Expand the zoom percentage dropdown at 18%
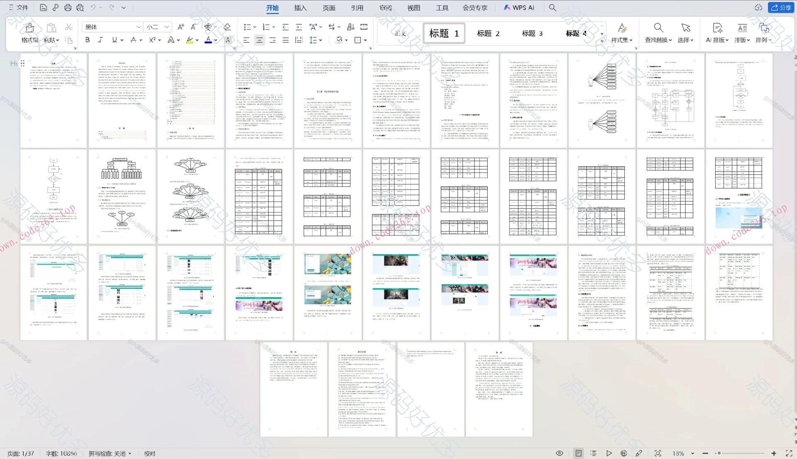Viewport: 797px width, 459px height. tap(692, 453)
